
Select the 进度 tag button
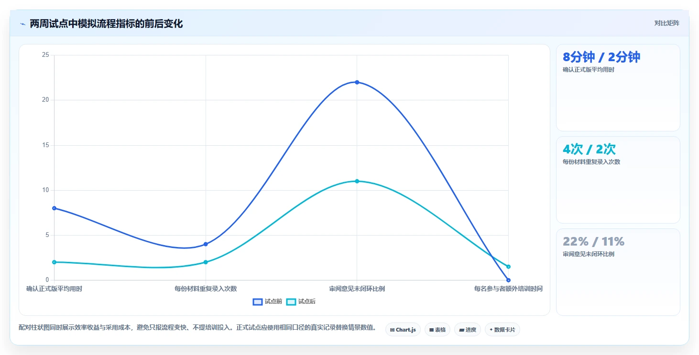click(x=468, y=330)
